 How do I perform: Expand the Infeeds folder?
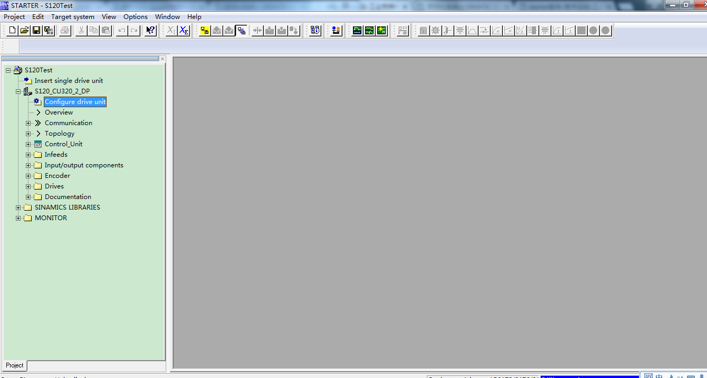coord(28,155)
